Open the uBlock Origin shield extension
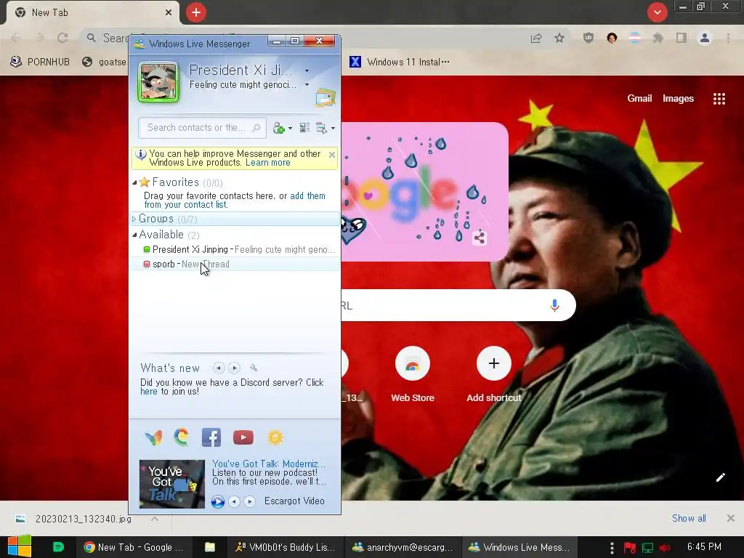The height and width of the screenshot is (558, 744). [x=589, y=38]
